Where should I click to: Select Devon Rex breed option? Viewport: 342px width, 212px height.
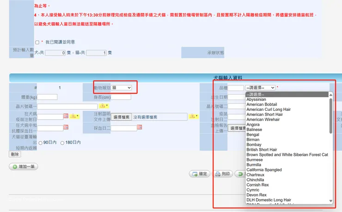(287, 195)
